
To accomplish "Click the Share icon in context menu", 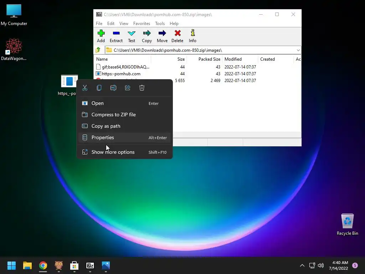I will (x=128, y=88).
